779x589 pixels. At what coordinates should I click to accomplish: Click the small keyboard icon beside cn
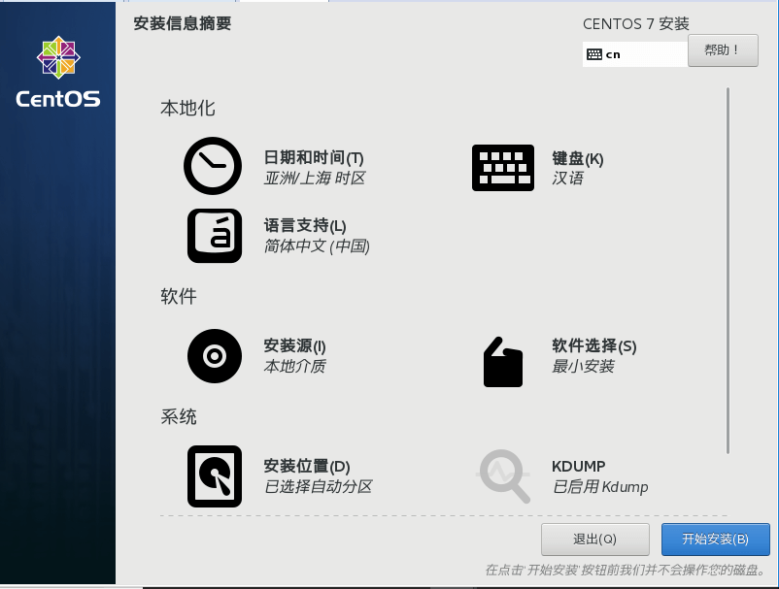[594, 54]
